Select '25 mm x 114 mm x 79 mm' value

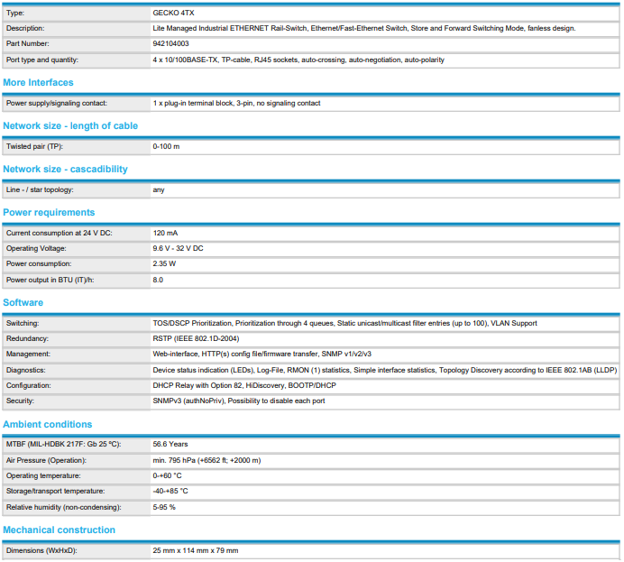click(196, 550)
